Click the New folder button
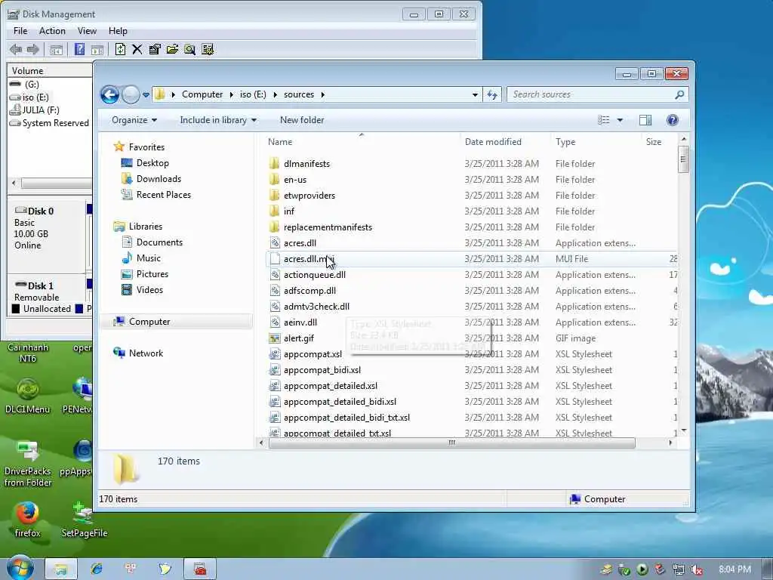This screenshot has width=773, height=580. coord(302,120)
